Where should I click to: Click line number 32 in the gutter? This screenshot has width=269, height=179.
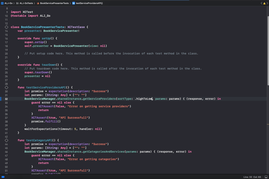6,99
